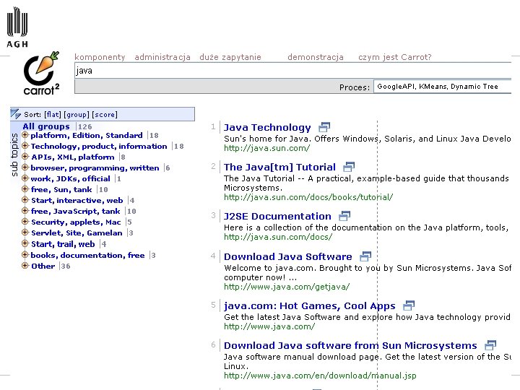Sort results by [score]
The width and height of the screenshot is (520, 390).
(x=105, y=114)
